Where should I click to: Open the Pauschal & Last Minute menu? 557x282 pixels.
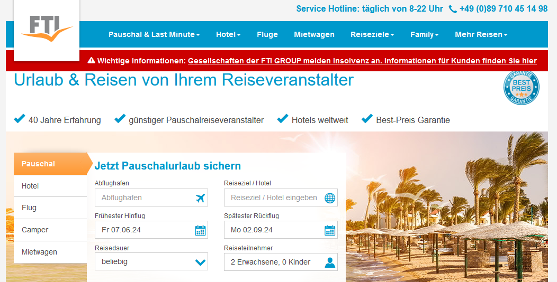pyautogui.click(x=154, y=34)
